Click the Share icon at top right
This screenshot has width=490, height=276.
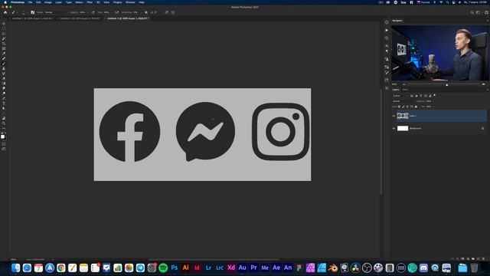tap(487, 12)
